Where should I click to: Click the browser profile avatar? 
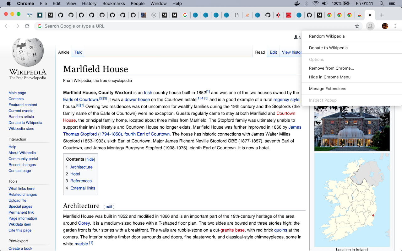384,26
